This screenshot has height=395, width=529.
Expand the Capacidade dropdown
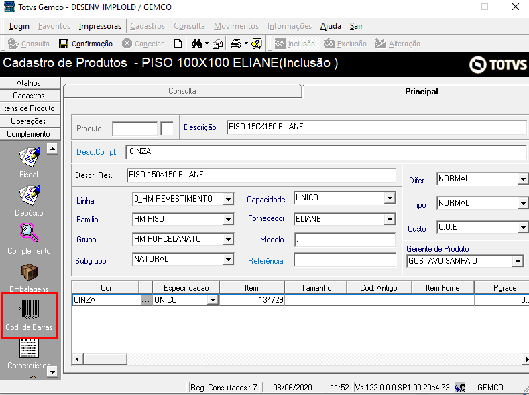[x=390, y=198]
